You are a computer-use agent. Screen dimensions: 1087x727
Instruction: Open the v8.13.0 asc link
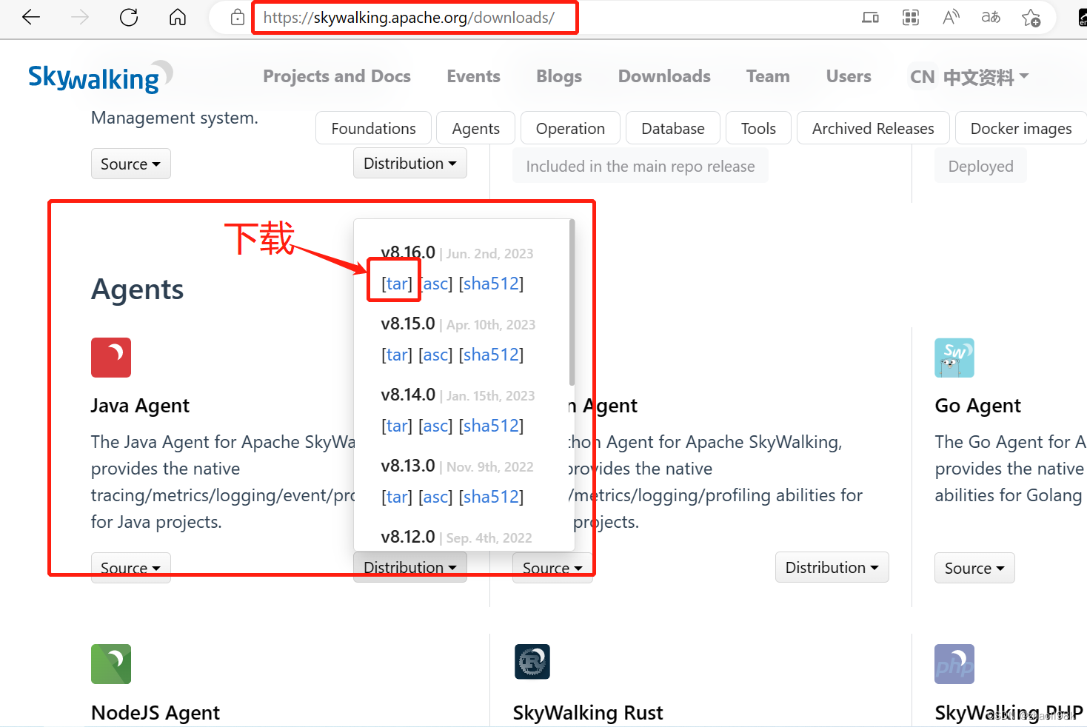(x=435, y=496)
